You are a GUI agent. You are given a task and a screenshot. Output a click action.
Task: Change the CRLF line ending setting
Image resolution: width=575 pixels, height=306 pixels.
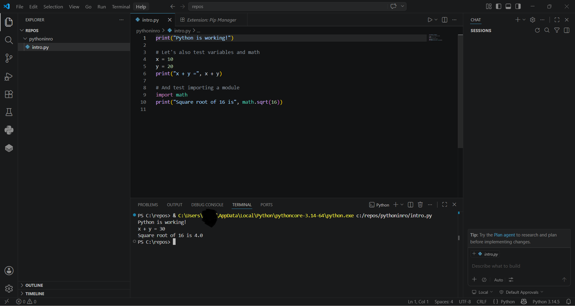482,302
